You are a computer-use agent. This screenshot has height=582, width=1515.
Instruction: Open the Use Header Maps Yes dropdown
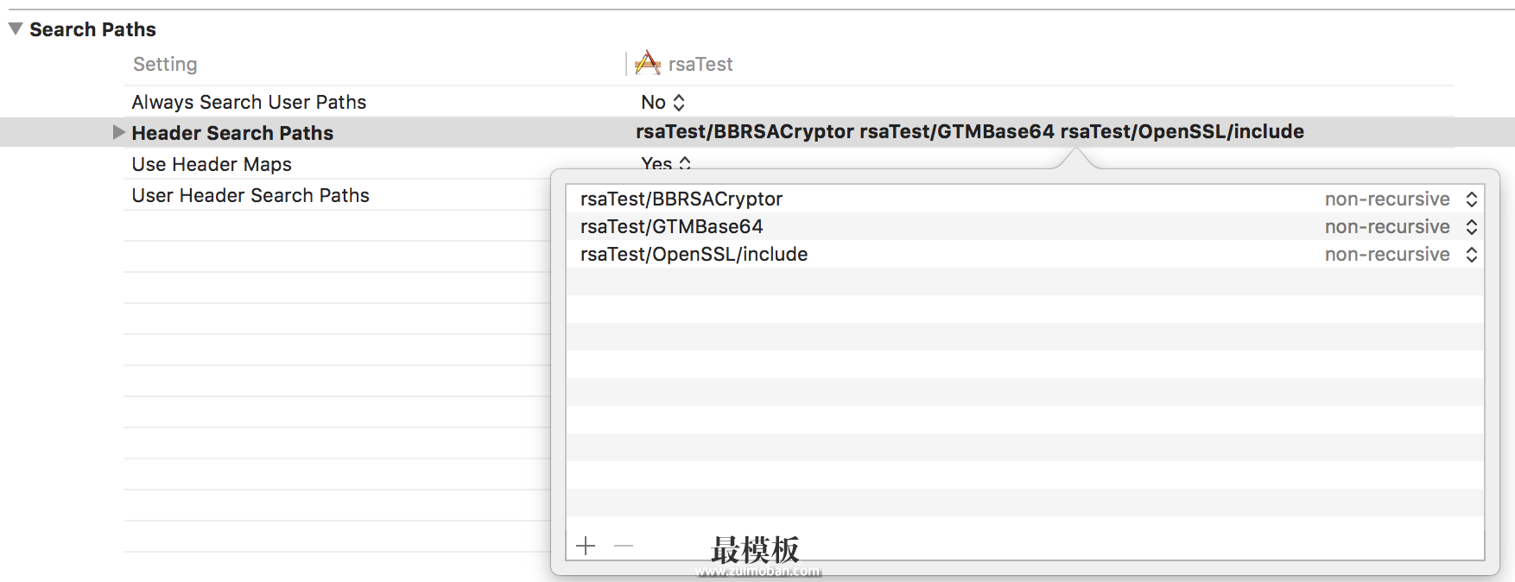pyautogui.click(x=665, y=163)
